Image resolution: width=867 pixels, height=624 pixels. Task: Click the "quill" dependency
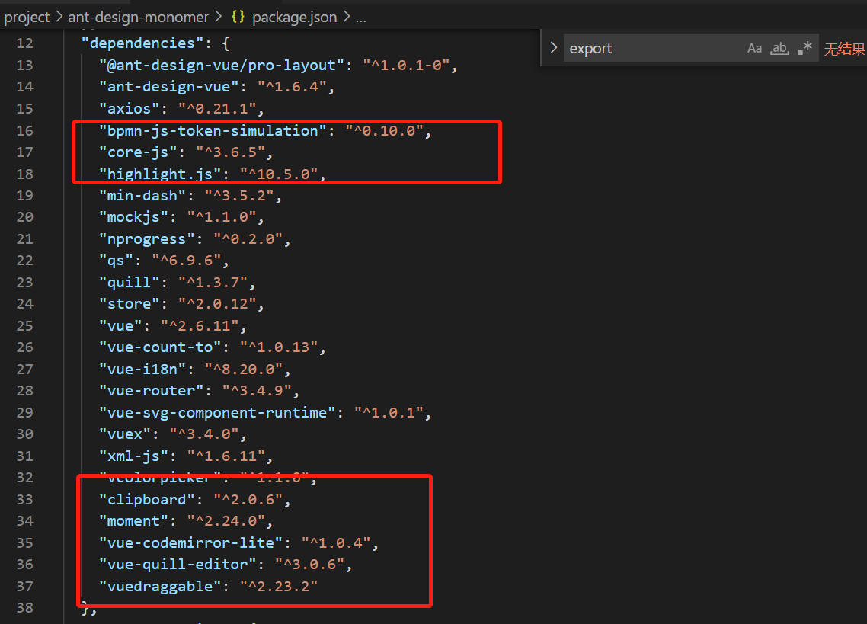[130, 282]
